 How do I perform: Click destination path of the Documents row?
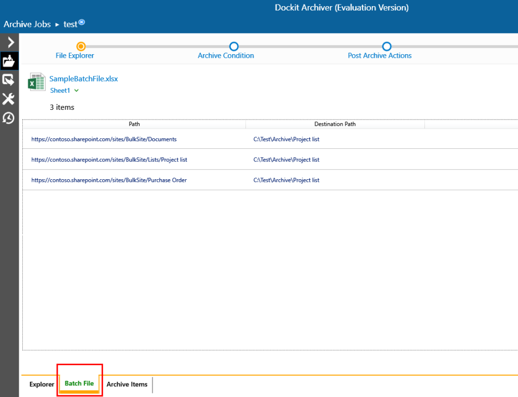(286, 139)
